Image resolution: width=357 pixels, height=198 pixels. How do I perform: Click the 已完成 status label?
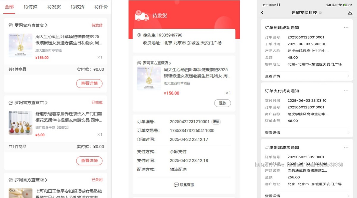(x=97, y=102)
